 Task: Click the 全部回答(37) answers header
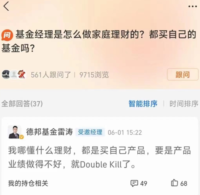coord(22,104)
